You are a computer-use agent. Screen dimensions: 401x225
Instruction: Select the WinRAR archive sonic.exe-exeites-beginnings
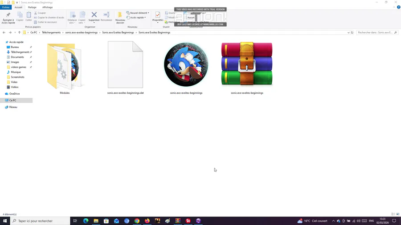point(247,68)
